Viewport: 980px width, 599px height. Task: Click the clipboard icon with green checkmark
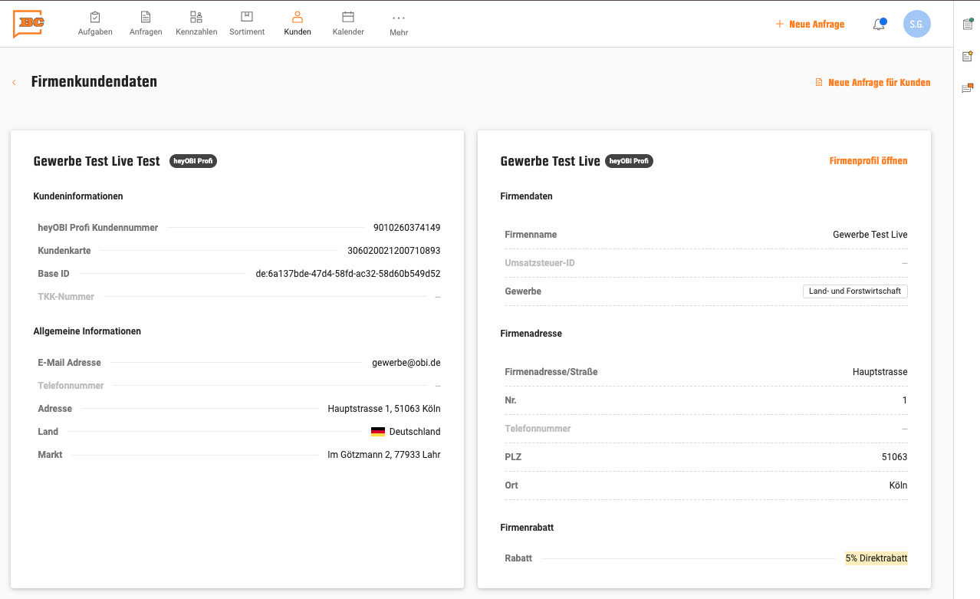pyautogui.click(x=968, y=24)
